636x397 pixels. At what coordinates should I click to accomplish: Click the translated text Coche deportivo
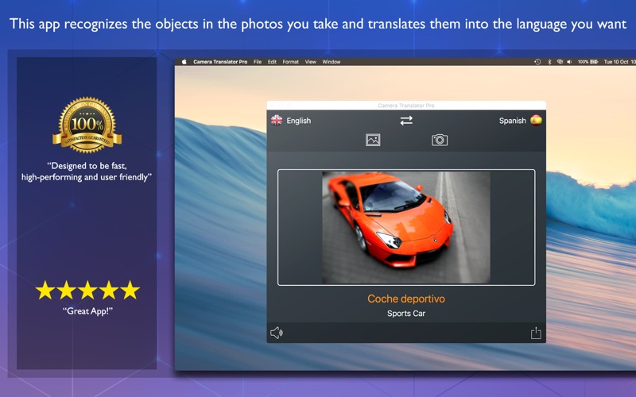tap(406, 299)
